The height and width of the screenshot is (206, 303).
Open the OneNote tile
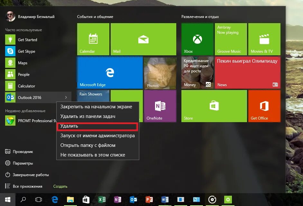click(160, 106)
